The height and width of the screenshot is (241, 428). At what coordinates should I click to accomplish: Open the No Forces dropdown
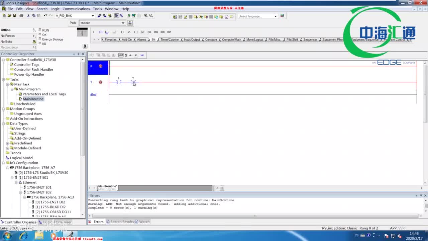34,36
